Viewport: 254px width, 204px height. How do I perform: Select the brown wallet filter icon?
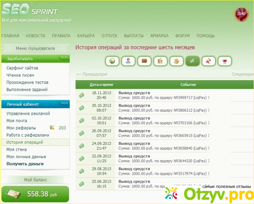[144, 61]
